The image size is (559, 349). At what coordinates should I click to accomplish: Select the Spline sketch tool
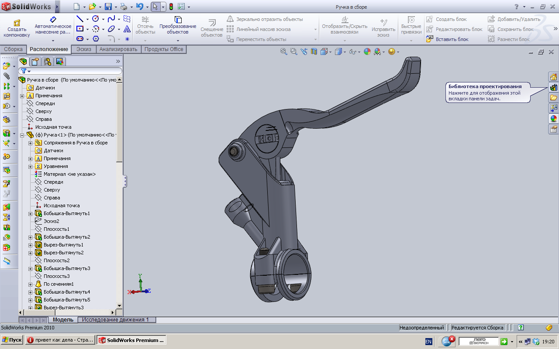click(x=111, y=19)
